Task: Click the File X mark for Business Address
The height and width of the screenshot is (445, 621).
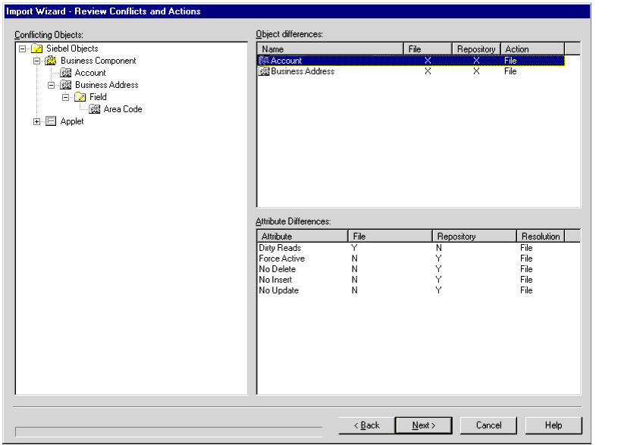Action: pos(428,71)
